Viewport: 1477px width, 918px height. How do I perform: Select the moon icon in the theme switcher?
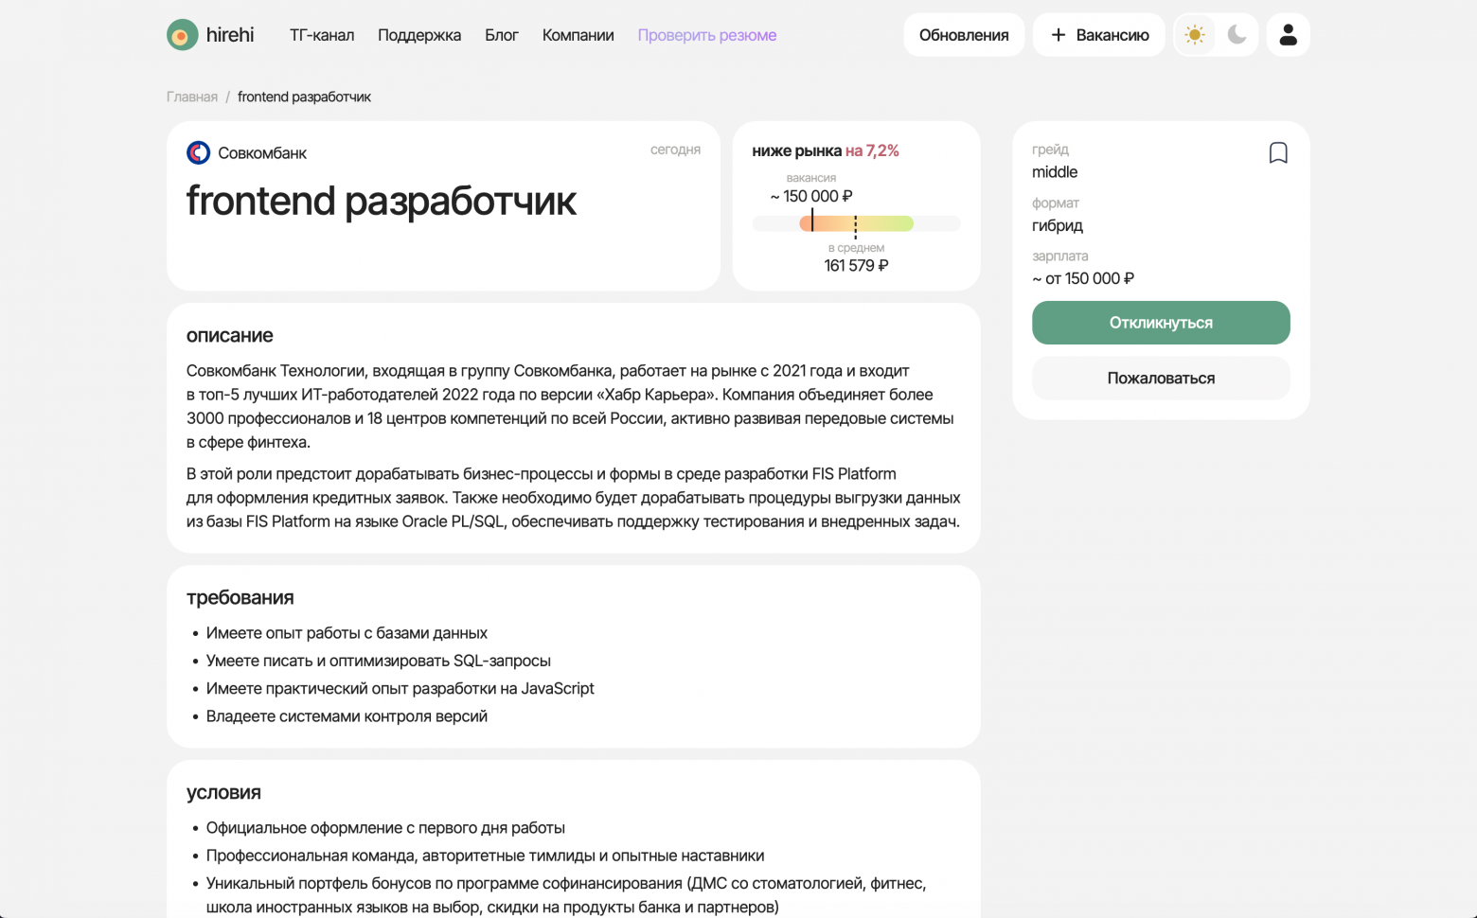click(1237, 34)
